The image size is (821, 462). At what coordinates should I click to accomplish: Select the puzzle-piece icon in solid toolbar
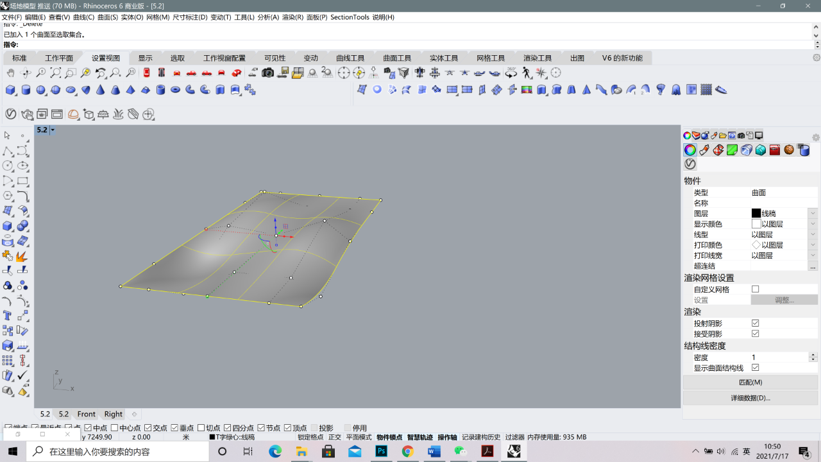pos(250,90)
